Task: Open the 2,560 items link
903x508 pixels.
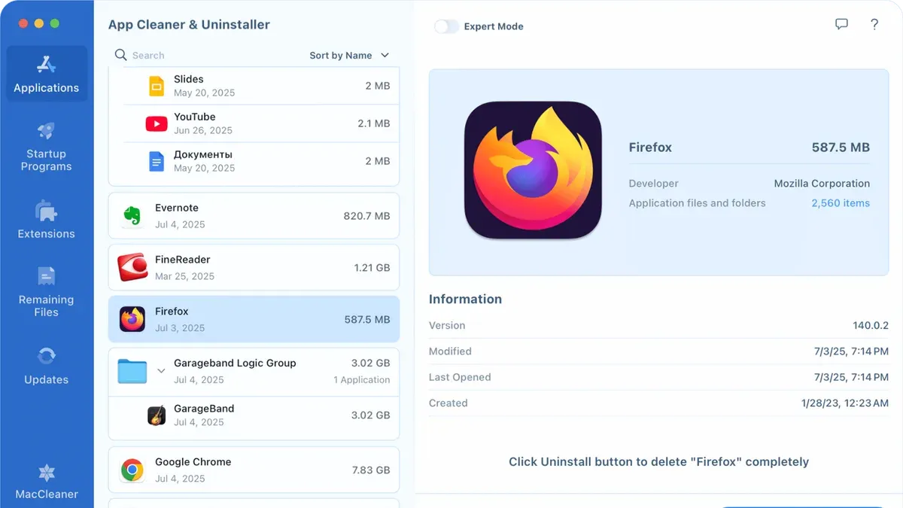Action: coord(841,203)
